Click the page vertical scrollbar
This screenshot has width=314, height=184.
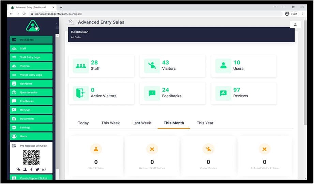[305, 72]
